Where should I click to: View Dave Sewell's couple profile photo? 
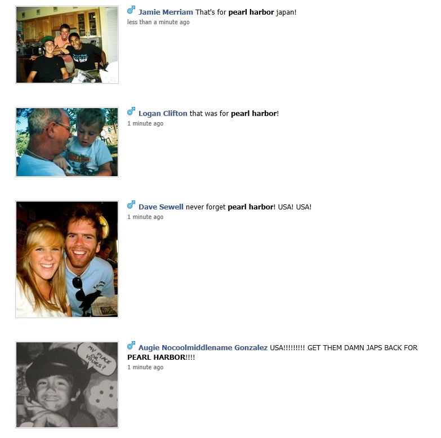pos(67,259)
